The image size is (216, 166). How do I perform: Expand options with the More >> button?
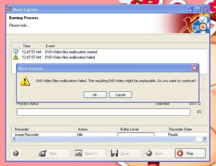tap(90, 153)
